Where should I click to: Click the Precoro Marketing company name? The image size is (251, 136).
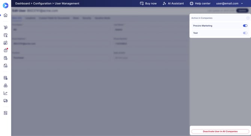click(x=203, y=26)
